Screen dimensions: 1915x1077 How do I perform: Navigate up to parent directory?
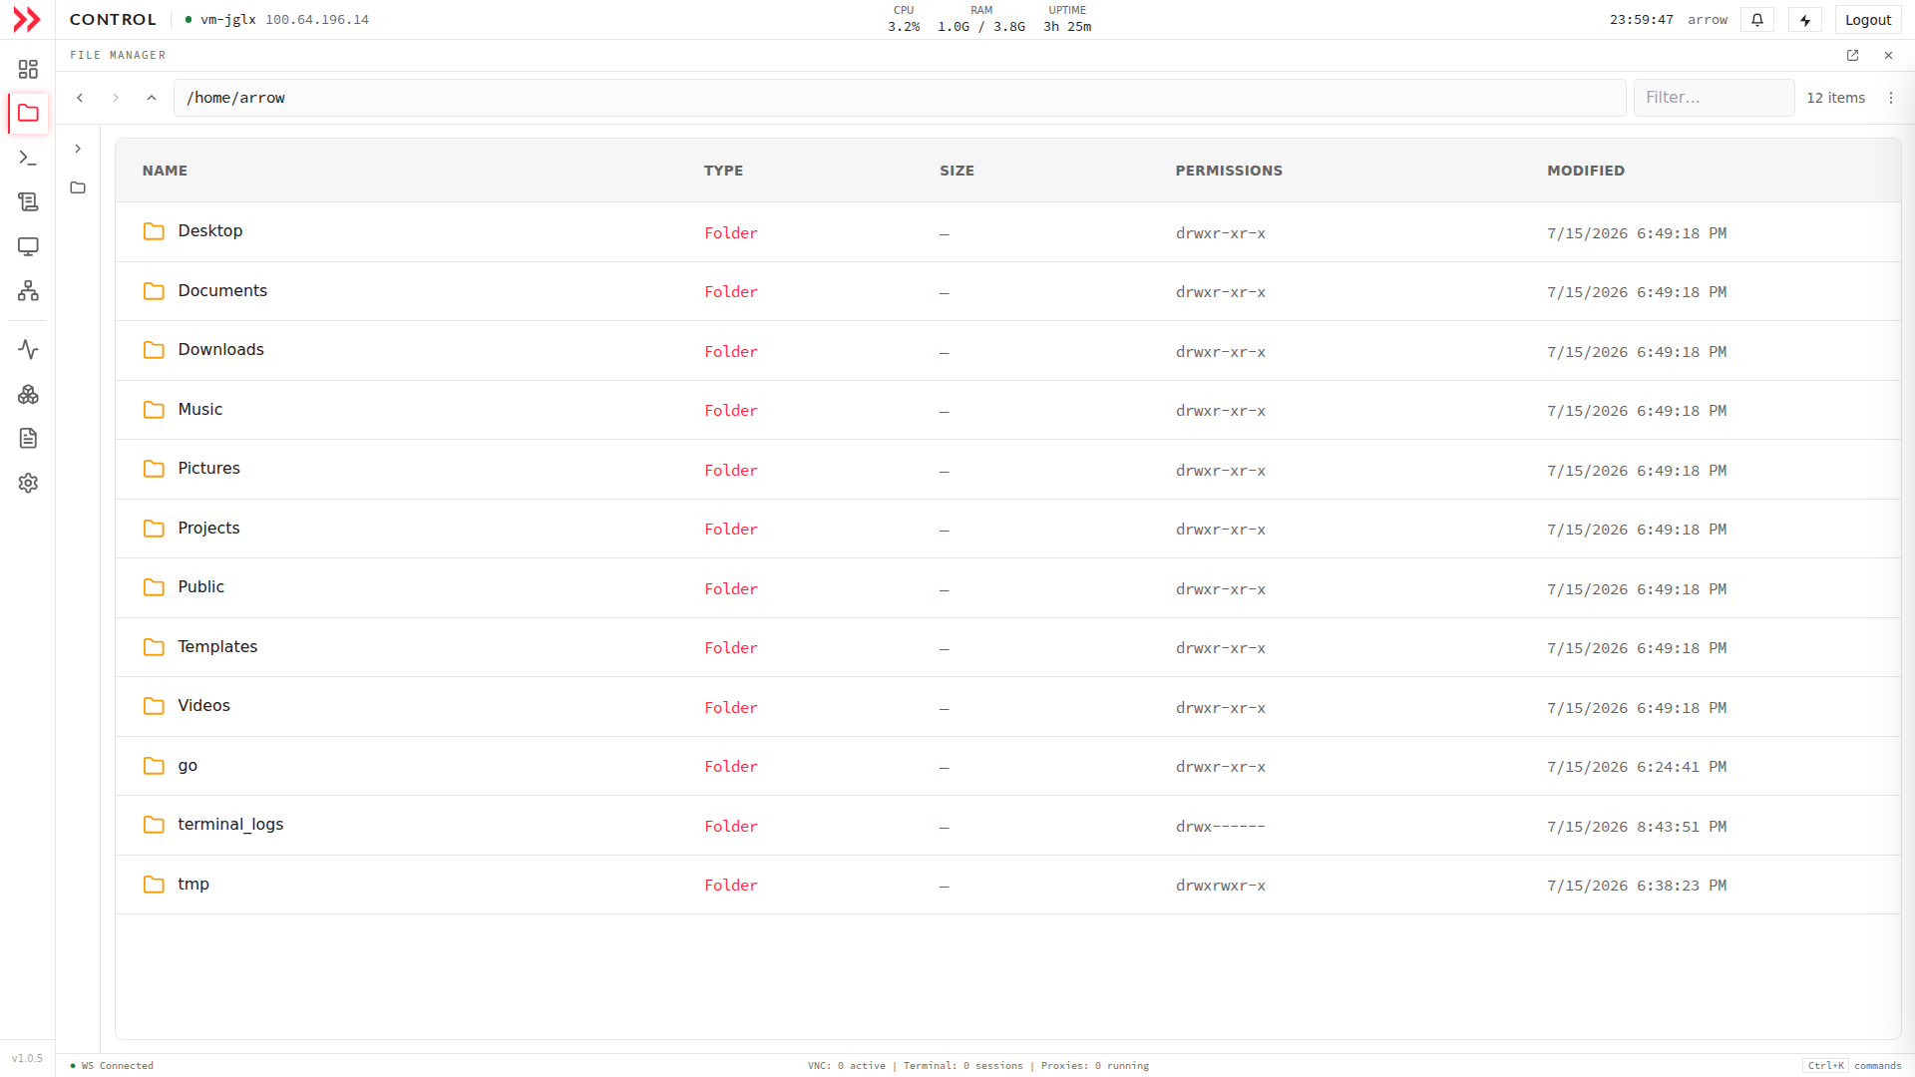coord(152,98)
